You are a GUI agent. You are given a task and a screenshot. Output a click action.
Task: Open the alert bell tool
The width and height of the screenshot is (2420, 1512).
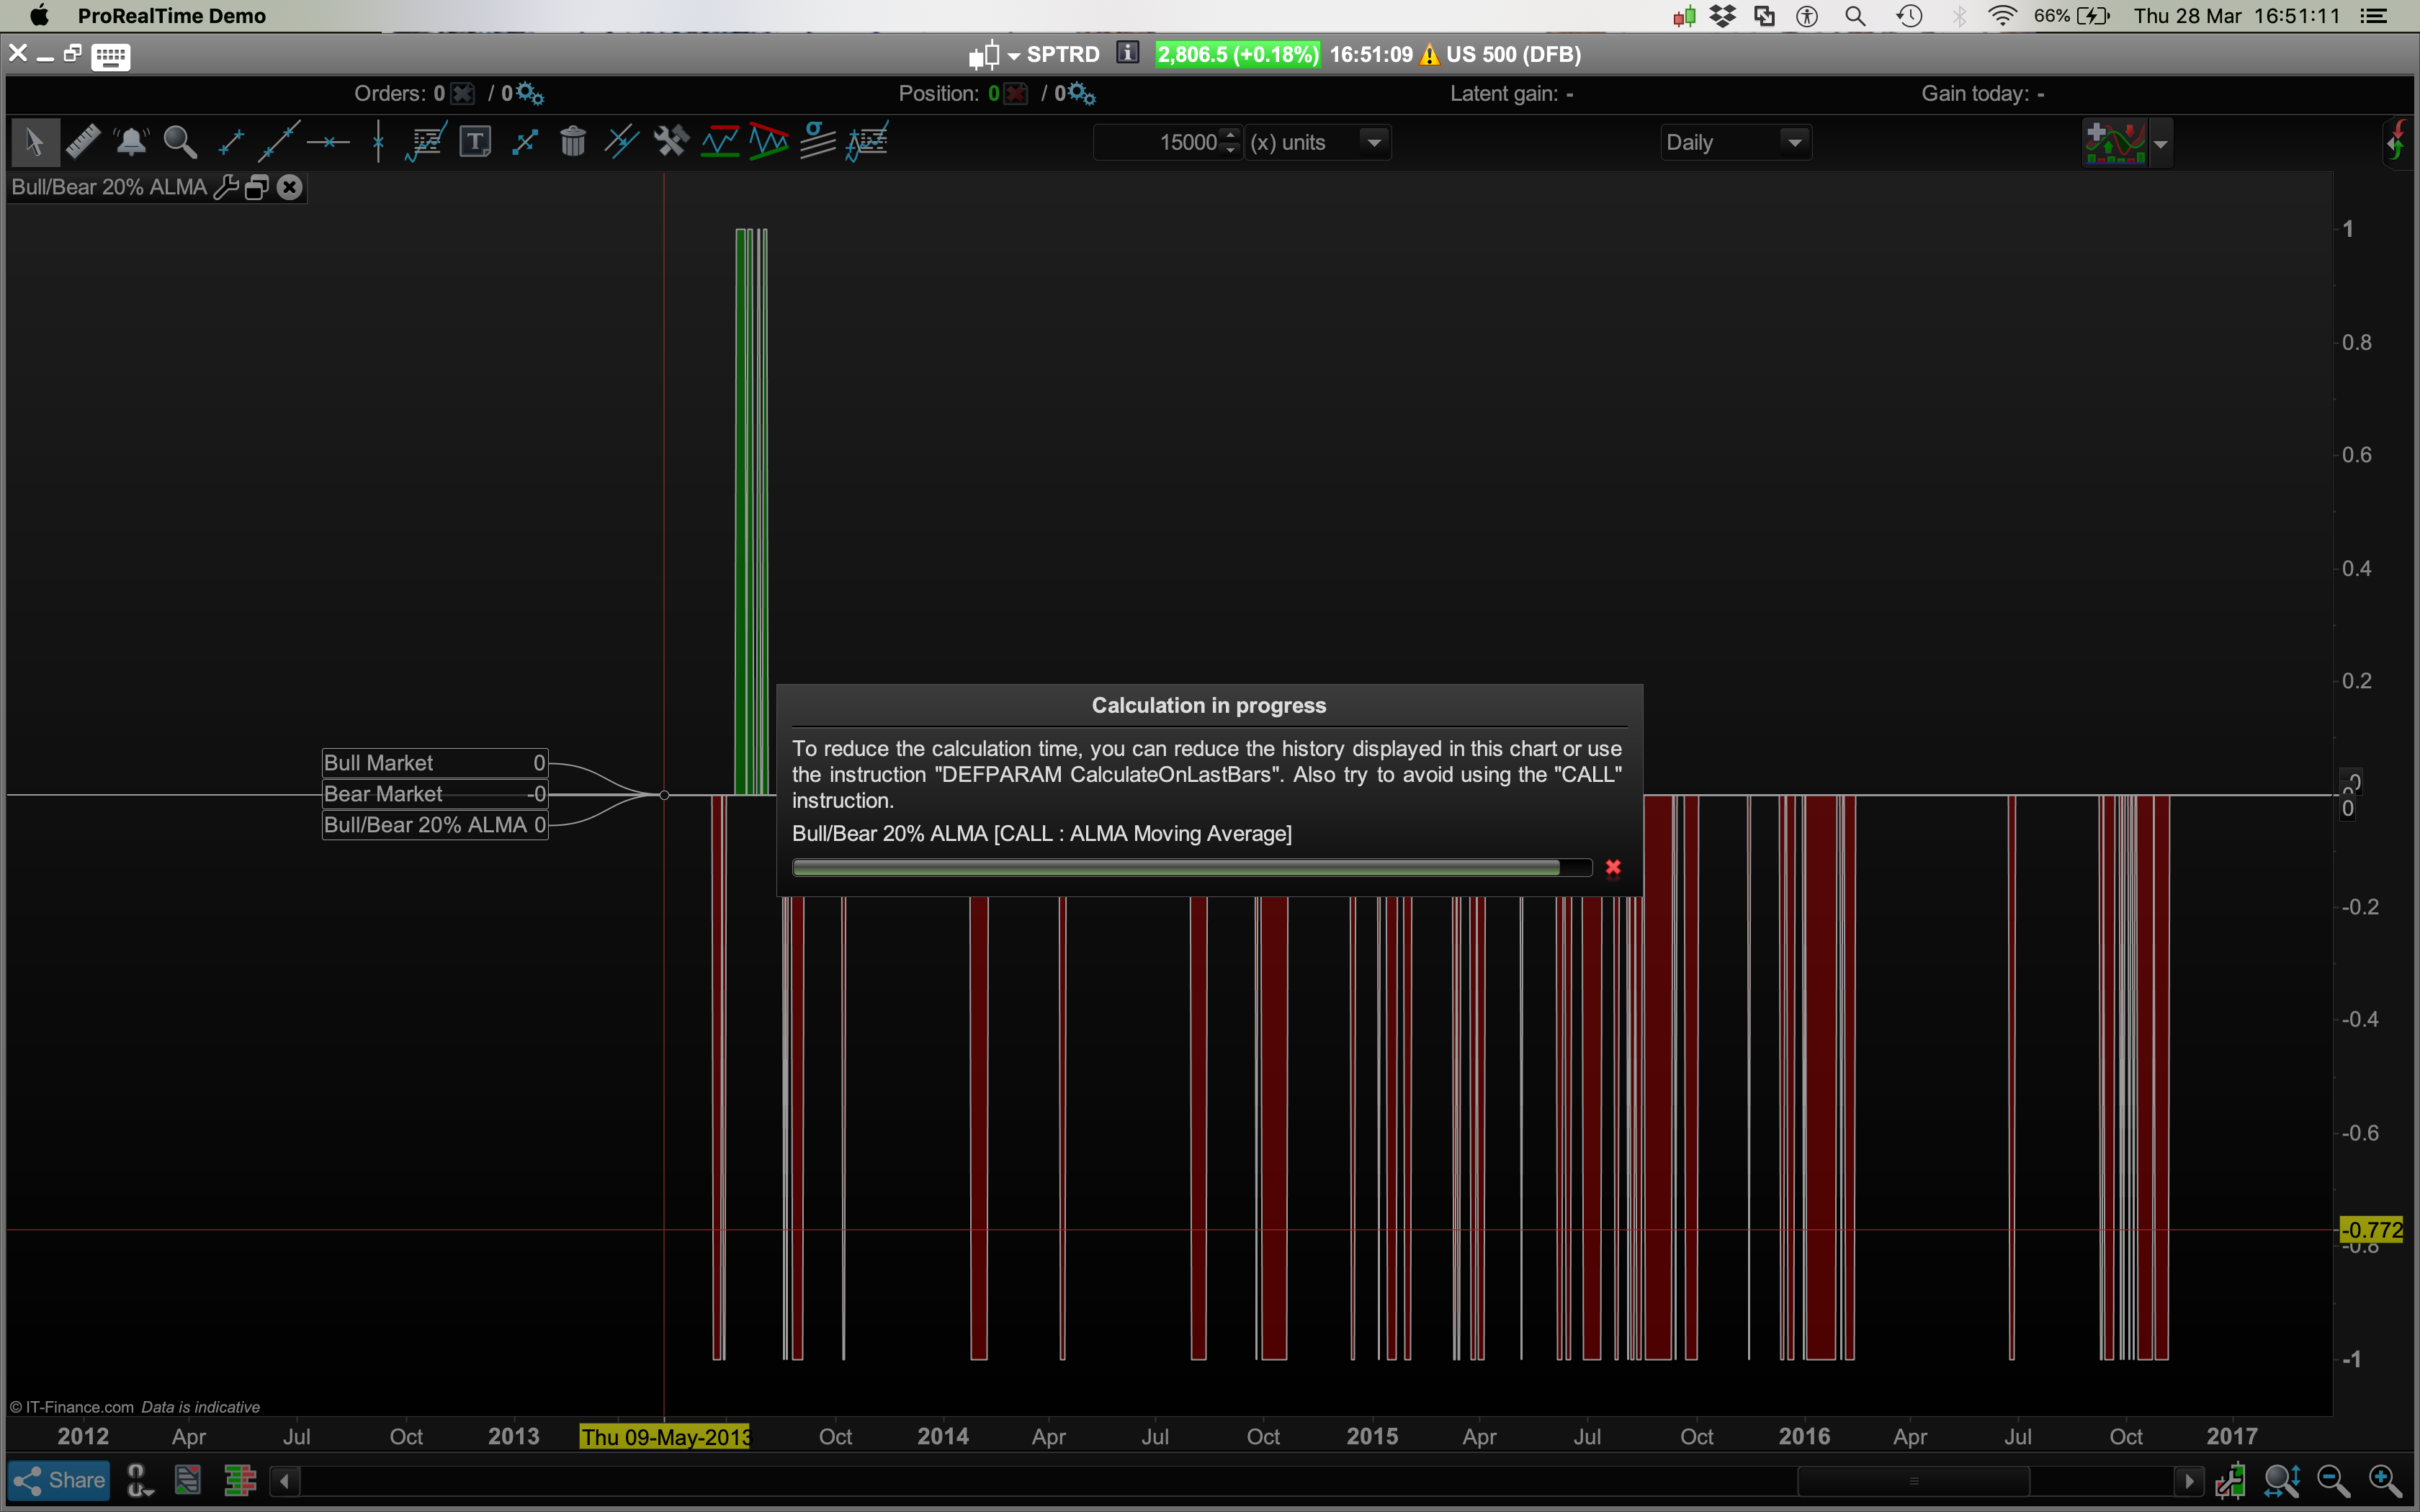click(x=131, y=142)
